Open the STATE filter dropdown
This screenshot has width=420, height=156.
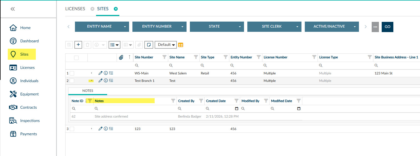tap(217, 27)
